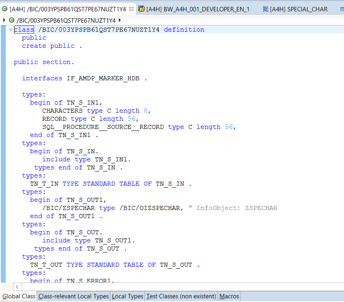
Task: Click the 'InfoObject: ZSPECHAR' comment
Action: 237,208
